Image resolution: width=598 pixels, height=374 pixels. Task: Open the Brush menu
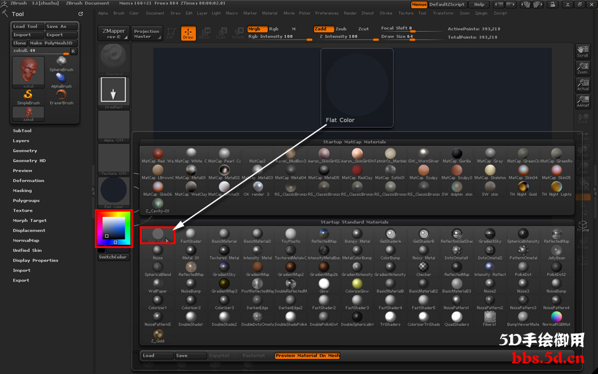point(118,13)
